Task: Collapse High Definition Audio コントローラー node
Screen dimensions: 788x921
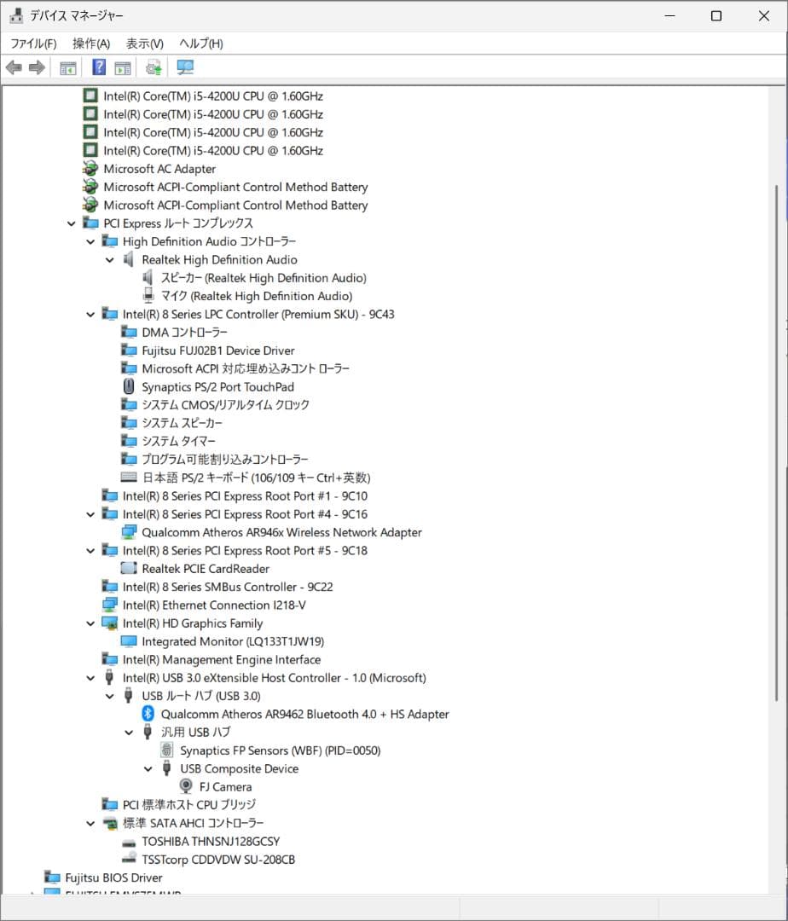Action: (90, 241)
